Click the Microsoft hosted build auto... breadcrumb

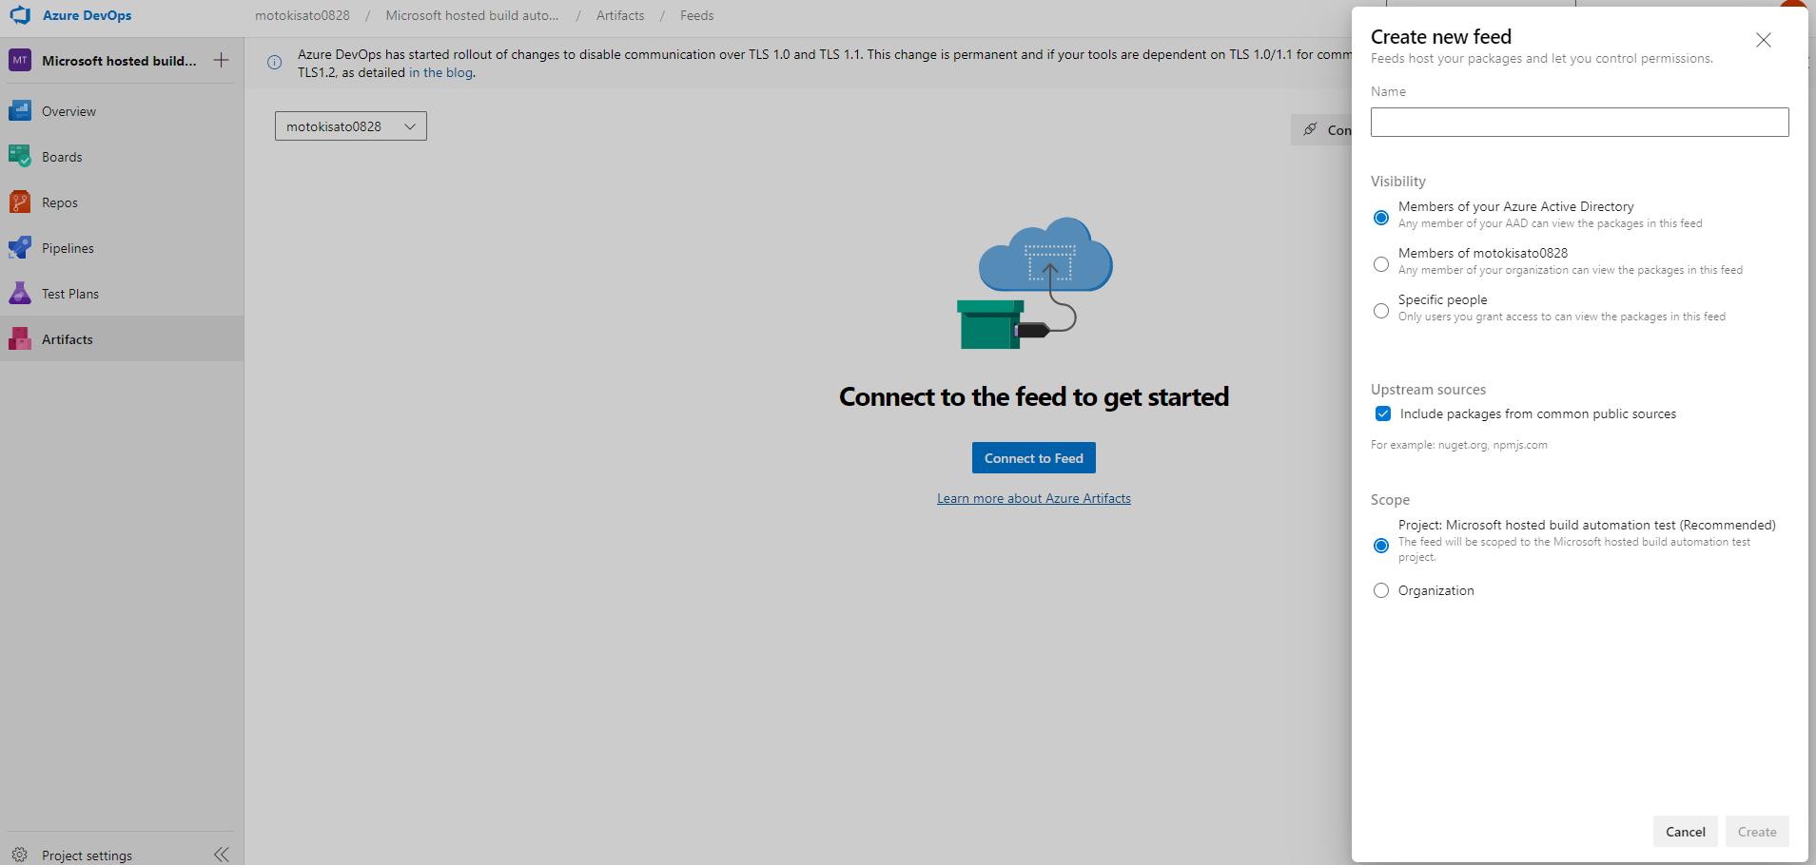(472, 15)
